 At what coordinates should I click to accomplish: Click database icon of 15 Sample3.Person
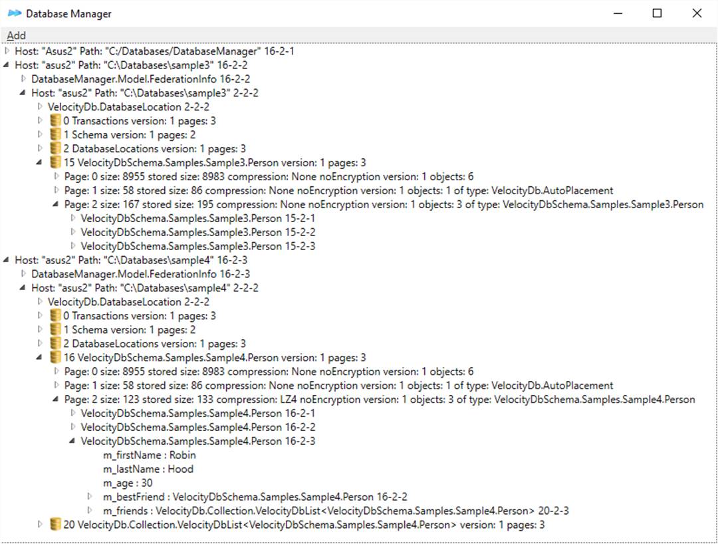click(x=55, y=162)
